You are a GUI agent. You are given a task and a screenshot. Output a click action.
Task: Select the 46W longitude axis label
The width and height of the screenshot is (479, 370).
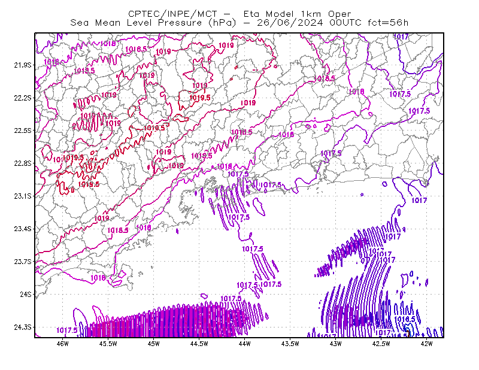pyautogui.click(x=63, y=344)
